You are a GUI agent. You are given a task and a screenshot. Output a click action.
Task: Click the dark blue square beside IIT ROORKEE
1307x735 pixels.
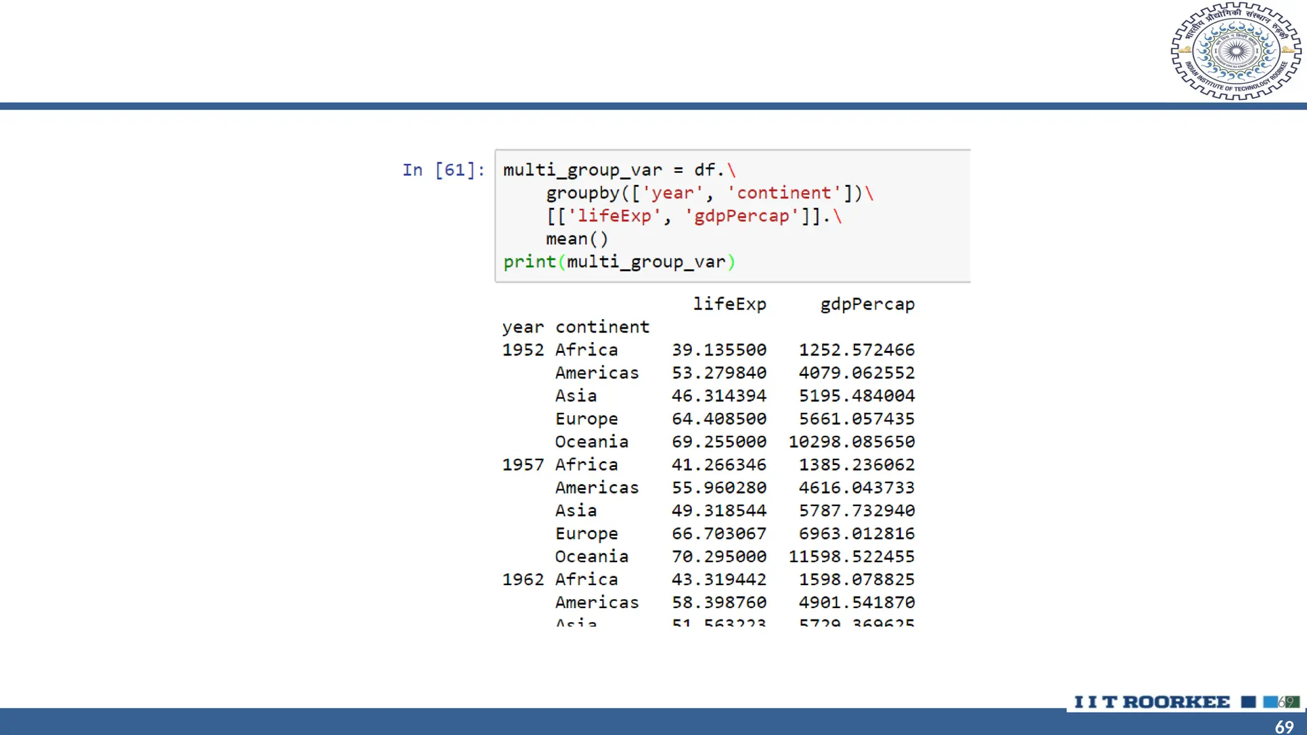click(x=1248, y=702)
